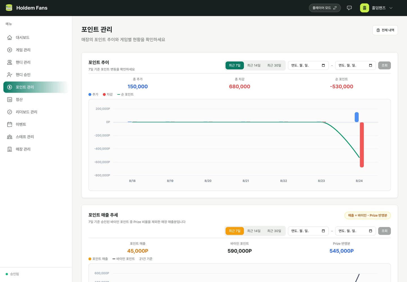
Task: Click the 포인트 매출 추세 end date field
Action: coord(356,231)
